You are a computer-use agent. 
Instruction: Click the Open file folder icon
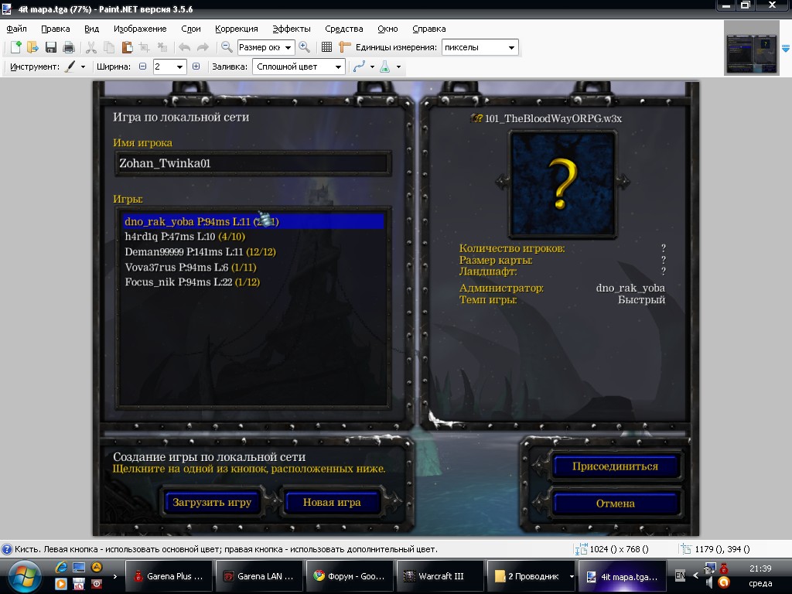coord(32,47)
